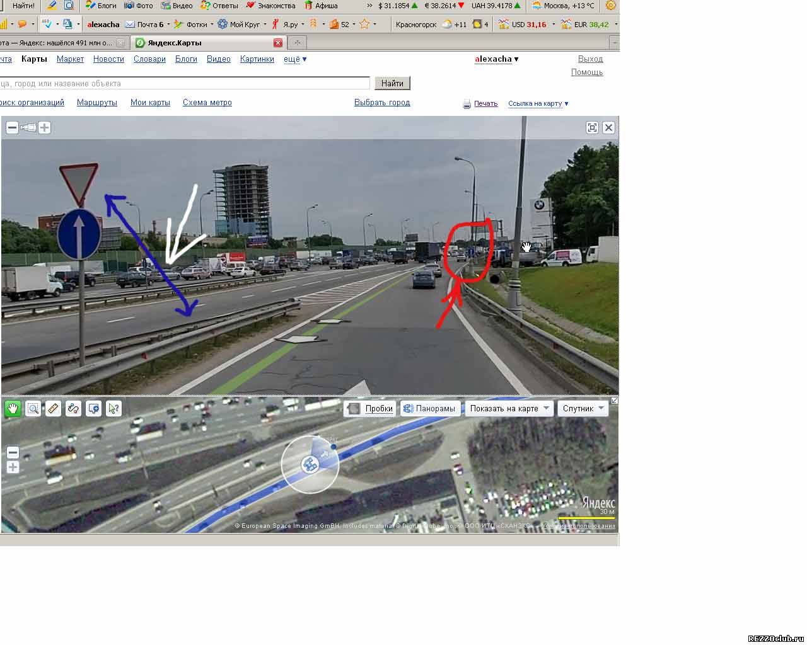Open a new browser tab
The height and width of the screenshot is (645, 807).
(297, 43)
